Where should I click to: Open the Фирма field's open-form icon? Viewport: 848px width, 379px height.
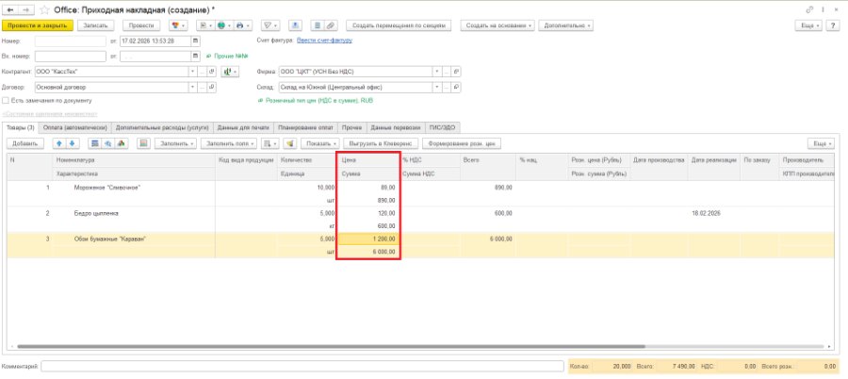point(456,72)
